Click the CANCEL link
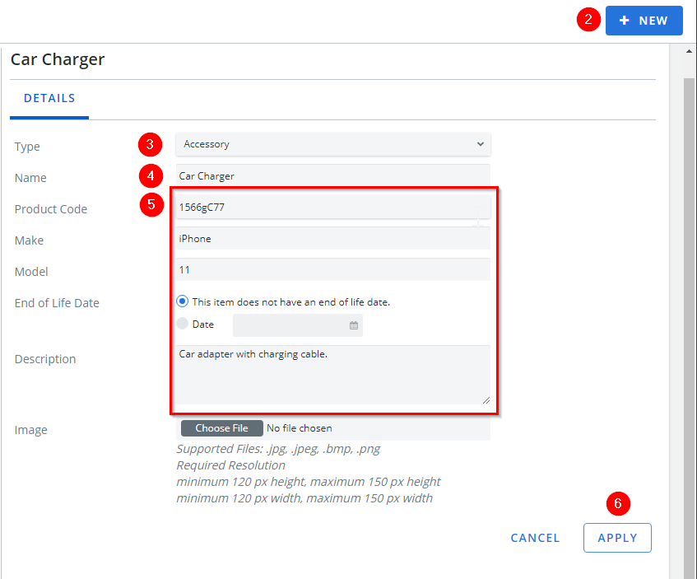Viewport: 697px width, 579px height. (535, 538)
